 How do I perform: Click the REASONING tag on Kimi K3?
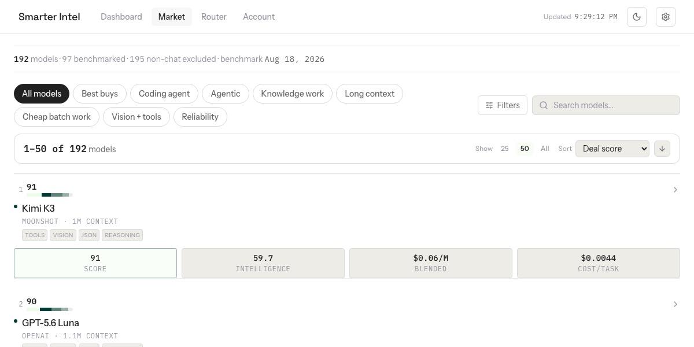coord(122,235)
